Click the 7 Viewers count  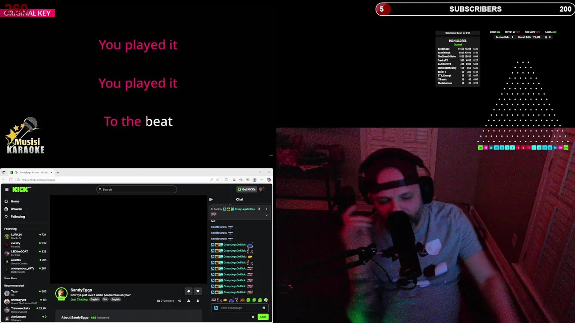coord(166,301)
